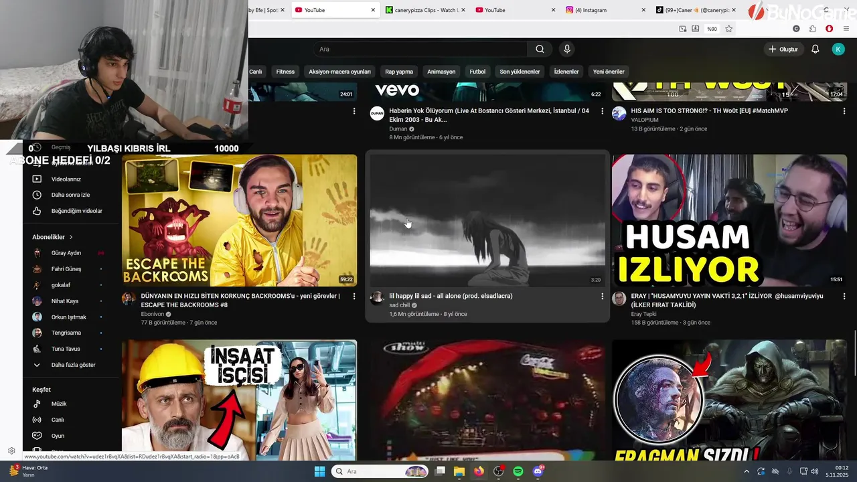
Task: Open File Explorer from the taskbar
Action: (459, 471)
